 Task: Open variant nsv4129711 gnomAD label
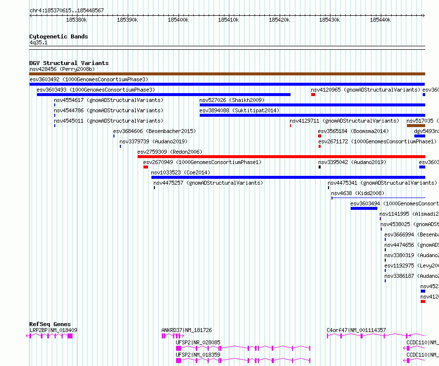[x=344, y=121]
